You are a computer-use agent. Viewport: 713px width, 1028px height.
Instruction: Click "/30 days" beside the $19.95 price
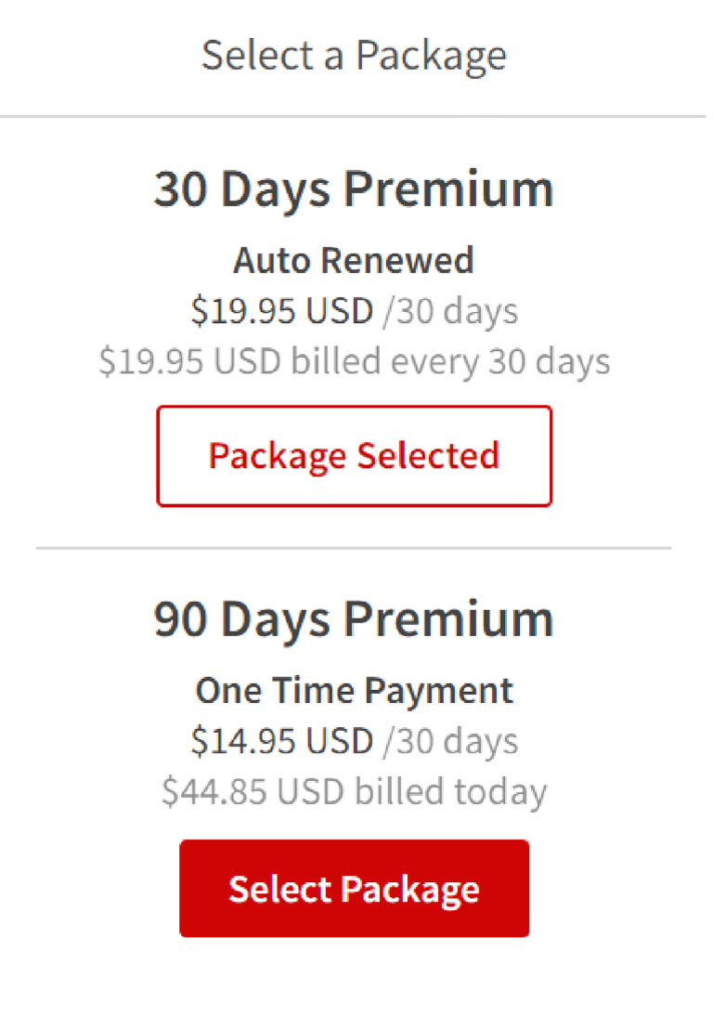click(x=451, y=311)
